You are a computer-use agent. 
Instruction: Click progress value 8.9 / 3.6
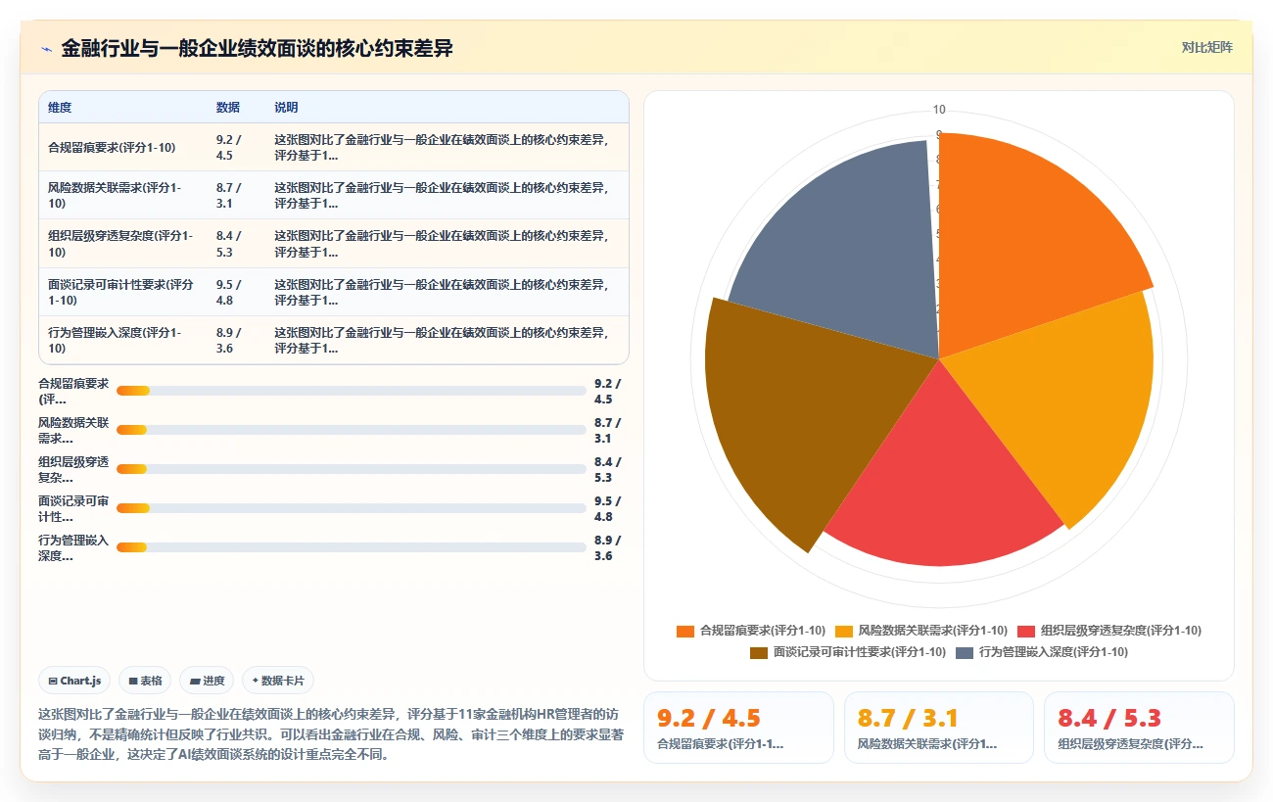tap(608, 547)
